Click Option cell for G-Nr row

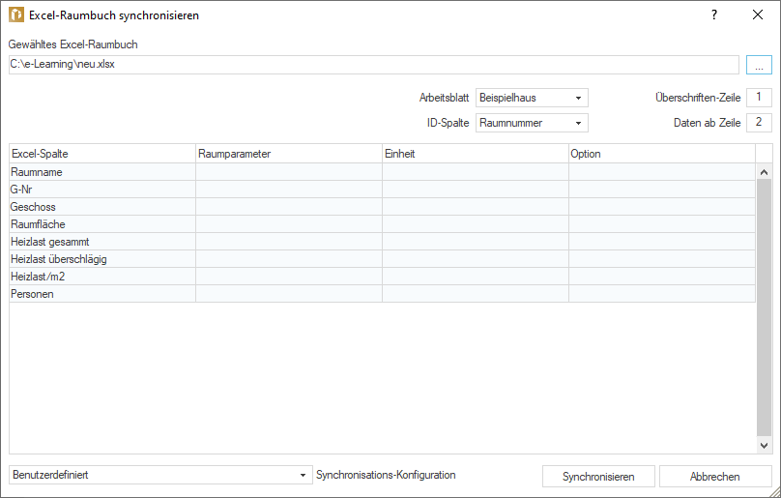pos(662,190)
